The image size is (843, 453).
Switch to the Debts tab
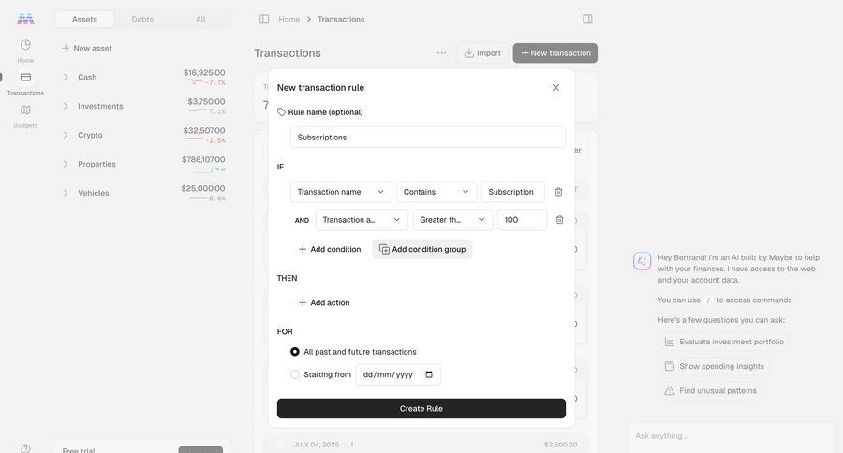coord(142,19)
